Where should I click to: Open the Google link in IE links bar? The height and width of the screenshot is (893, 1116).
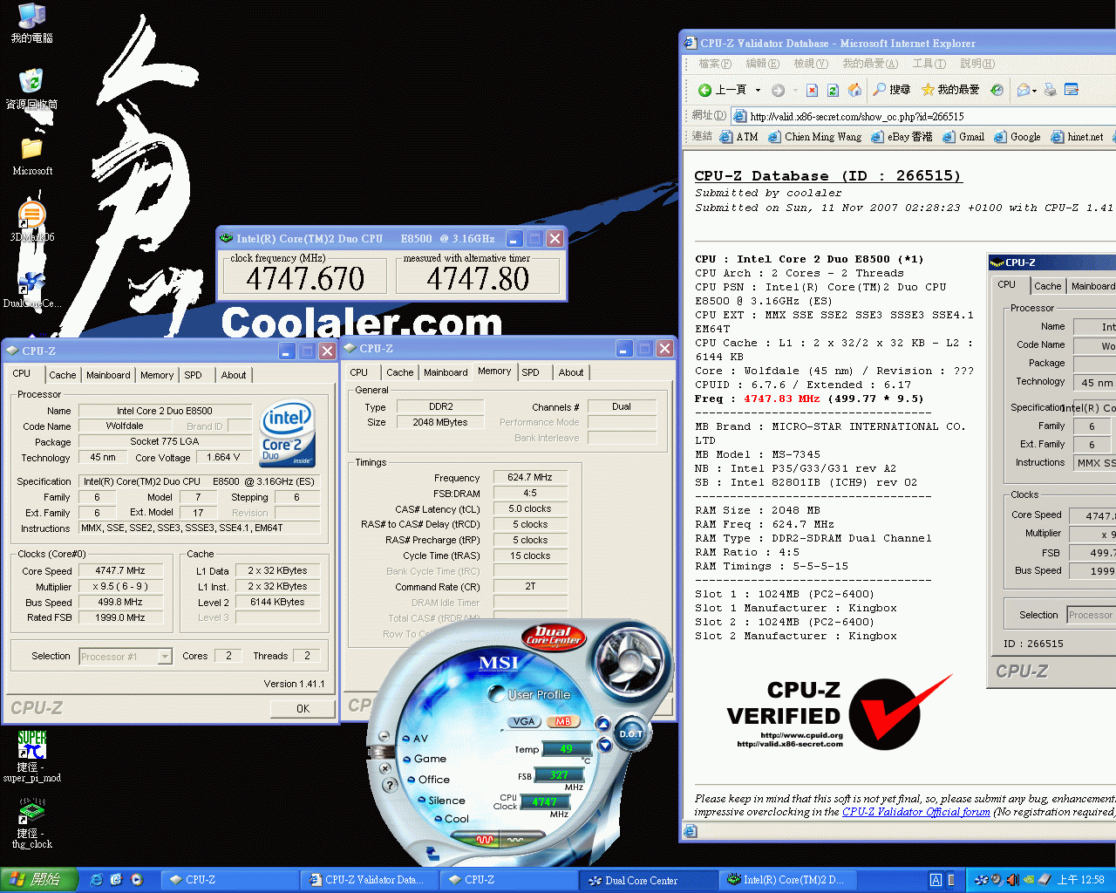click(x=1017, y=137)
